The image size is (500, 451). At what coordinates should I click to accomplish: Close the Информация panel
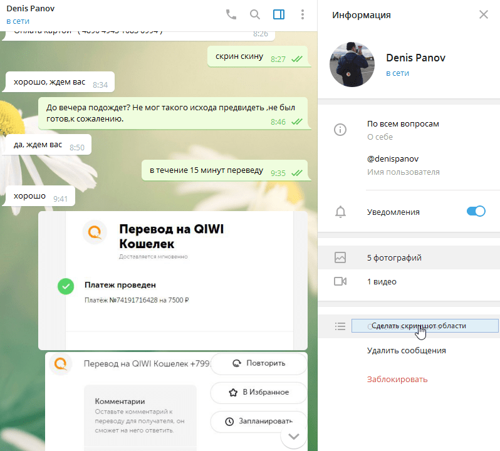click(484, 14)
